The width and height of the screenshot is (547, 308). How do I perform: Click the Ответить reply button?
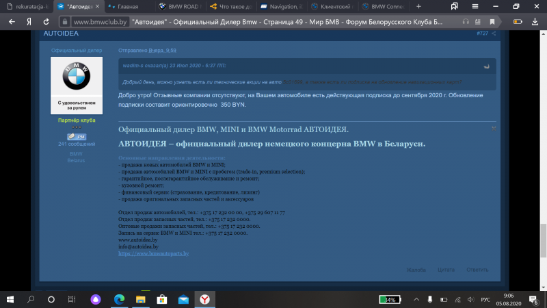tap(477, 270)
